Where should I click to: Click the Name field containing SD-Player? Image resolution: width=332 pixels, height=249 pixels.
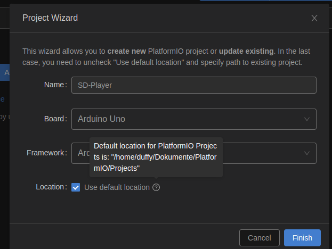click(193, 85)
